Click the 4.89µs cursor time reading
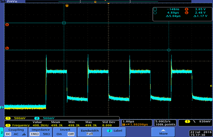The image size is (213, 137). (173, 13)
